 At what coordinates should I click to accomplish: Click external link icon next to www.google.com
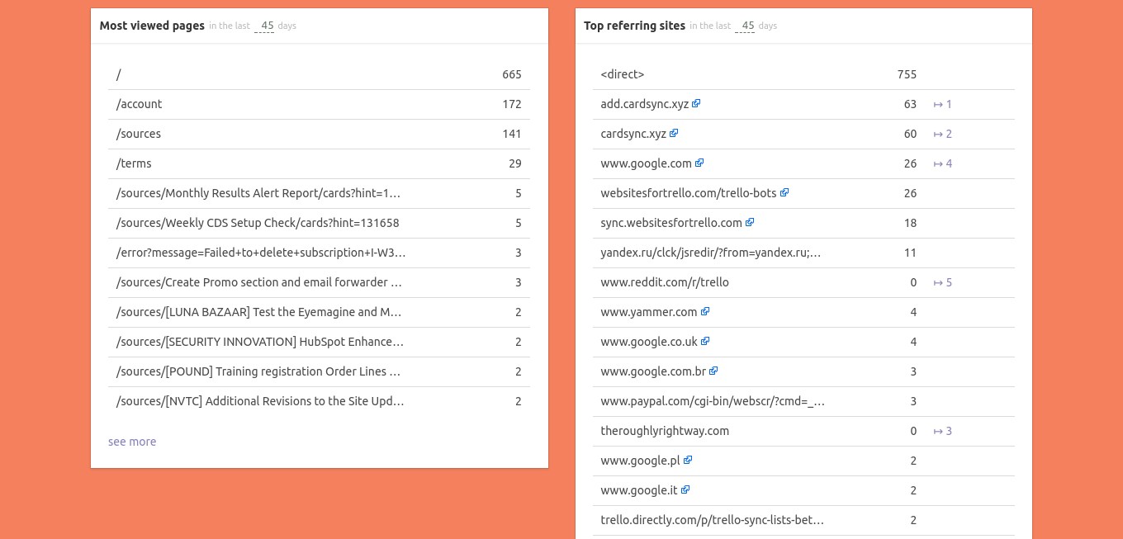[x=700, y=163]
